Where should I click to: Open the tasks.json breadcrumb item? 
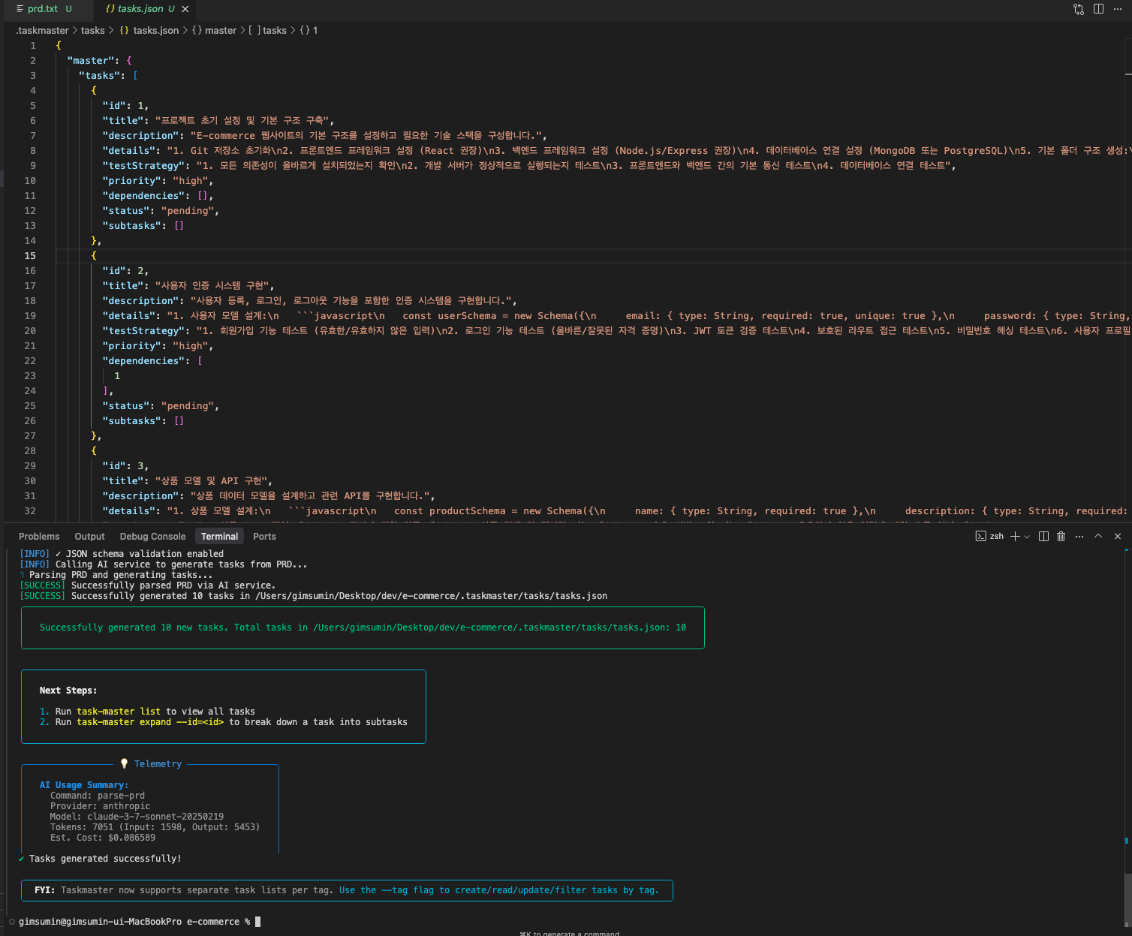coord(149,30)
